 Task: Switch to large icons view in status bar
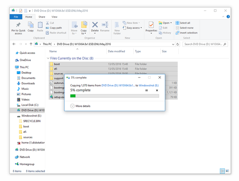(x=227, y=171)
